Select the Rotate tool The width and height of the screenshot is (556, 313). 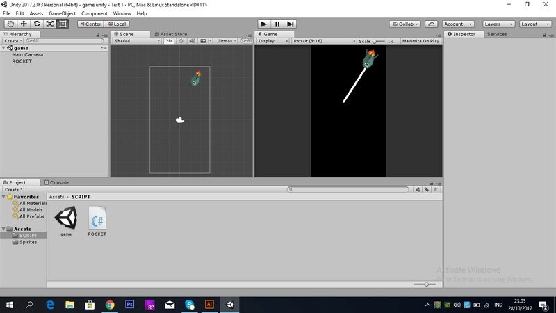(x=37, y=24)
